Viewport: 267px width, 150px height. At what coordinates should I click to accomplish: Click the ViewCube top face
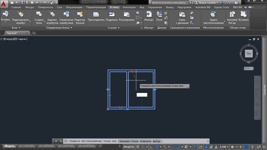point(249,54)
